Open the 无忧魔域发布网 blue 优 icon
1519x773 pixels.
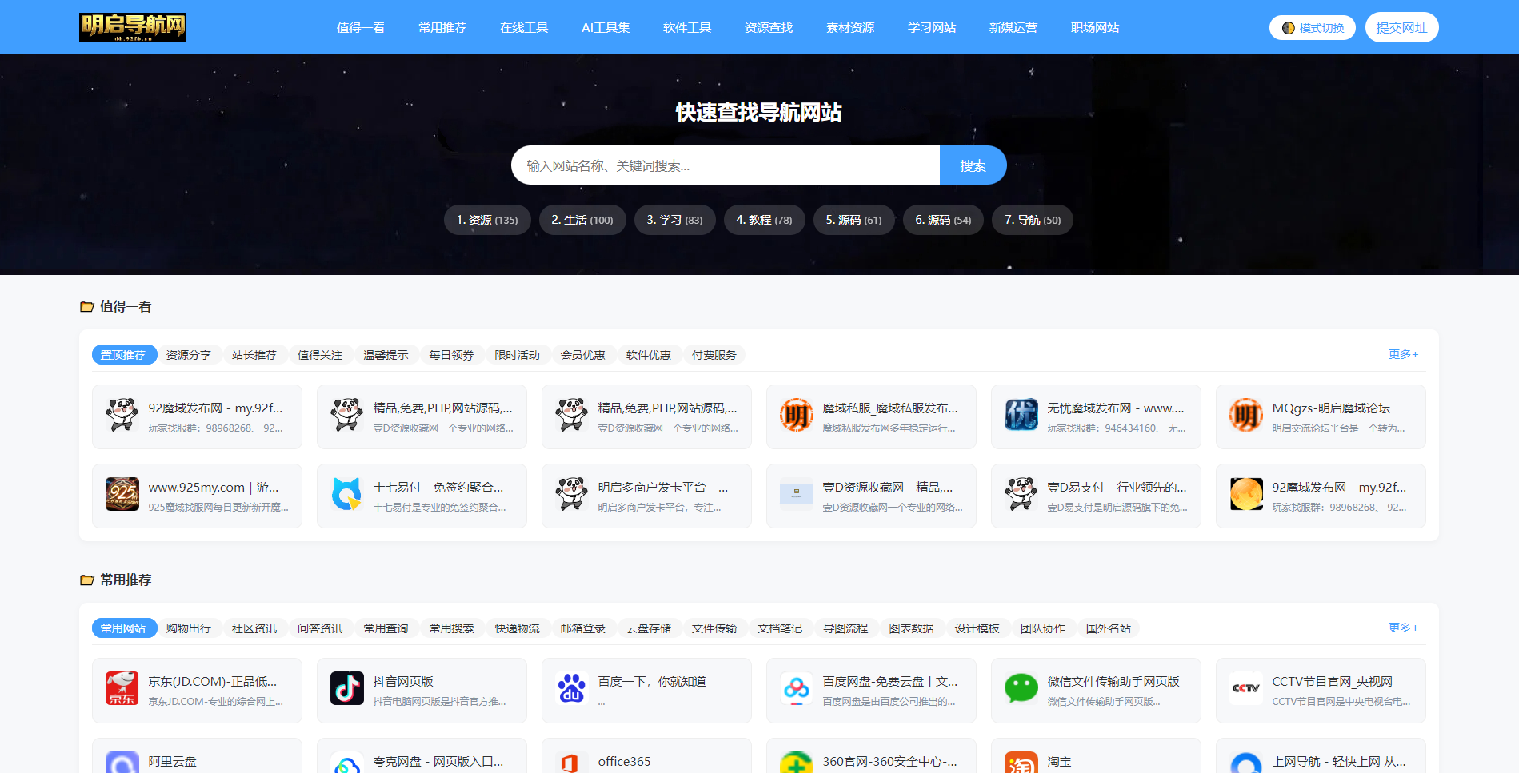tap(1021, 415)
